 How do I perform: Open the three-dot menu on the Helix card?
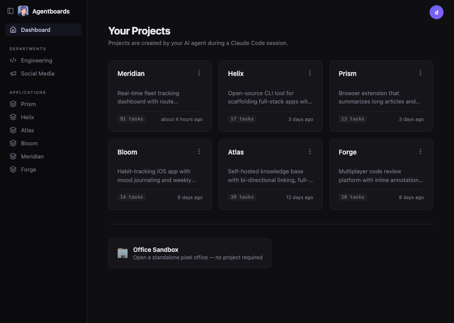tap(310, 73)
